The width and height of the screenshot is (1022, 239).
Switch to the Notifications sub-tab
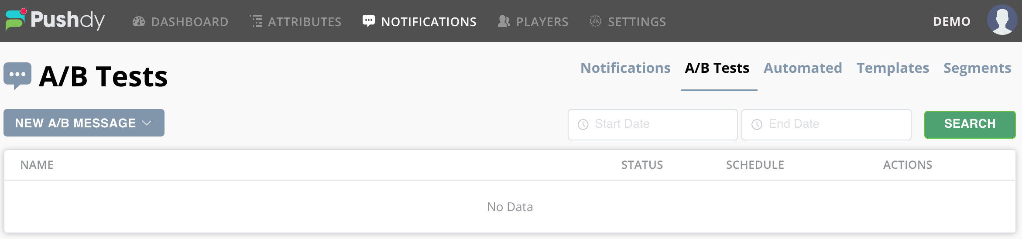pos(625,68)
